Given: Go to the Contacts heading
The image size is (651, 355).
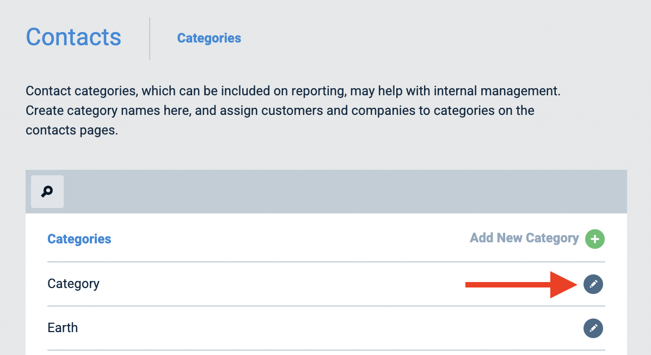Looking at the screenshot, I should point(73,37).
